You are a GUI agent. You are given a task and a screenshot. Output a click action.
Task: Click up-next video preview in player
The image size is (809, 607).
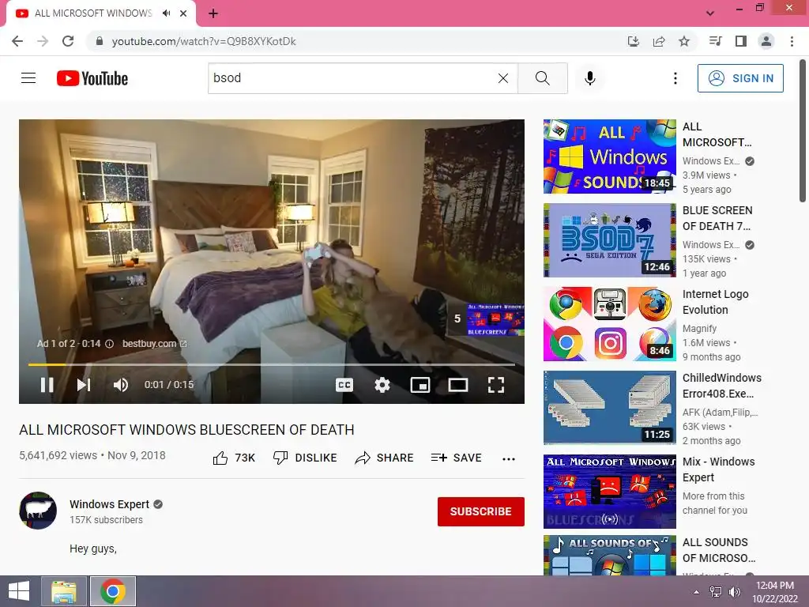pyautogui.click(x=487, y=319)
